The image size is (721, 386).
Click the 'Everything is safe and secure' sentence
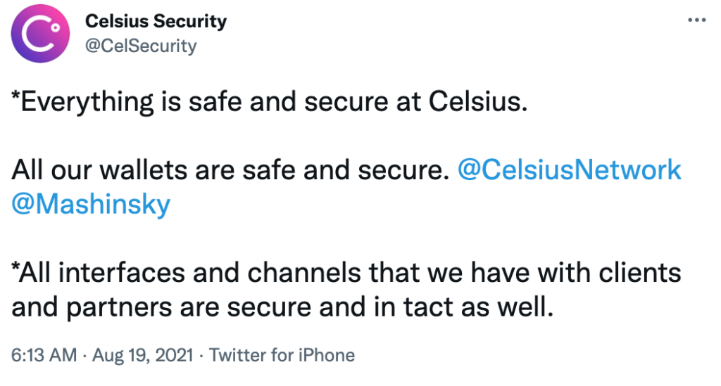pos(270,102)
